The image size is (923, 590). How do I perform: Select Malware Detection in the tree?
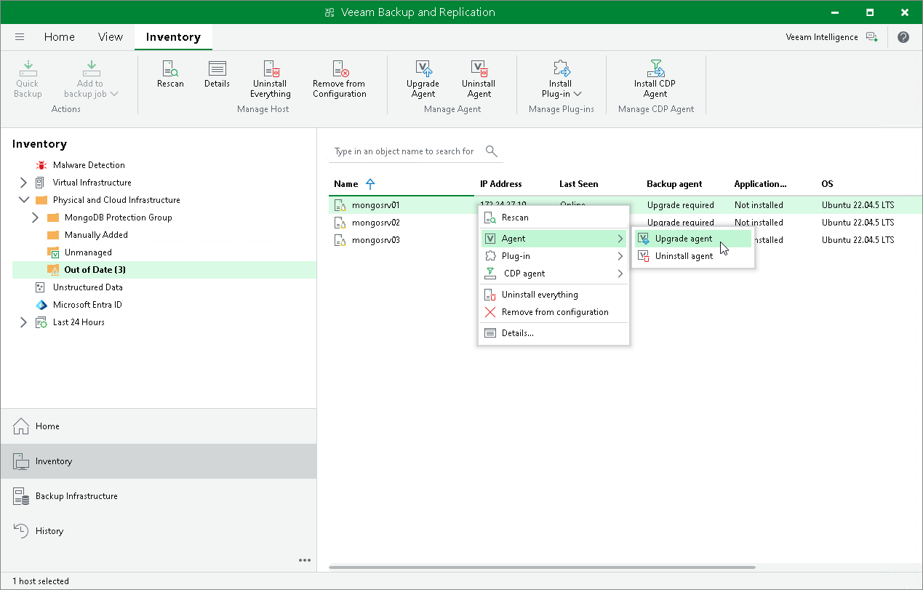[x=89, y=165]
